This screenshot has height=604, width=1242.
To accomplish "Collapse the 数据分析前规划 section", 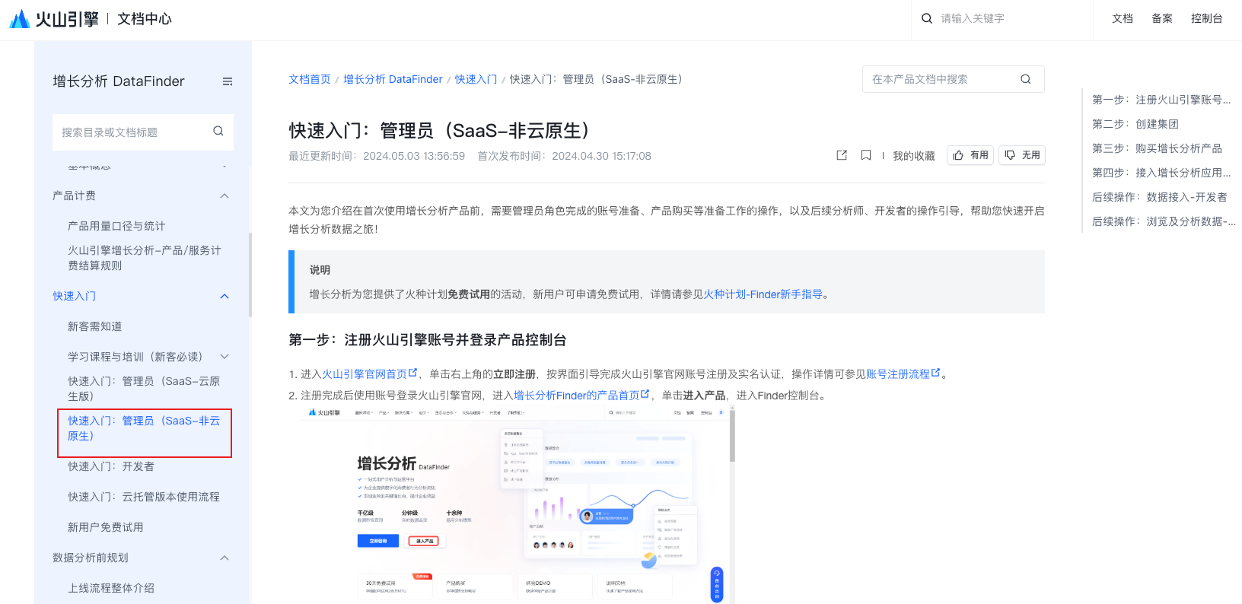I will [225, 558].
